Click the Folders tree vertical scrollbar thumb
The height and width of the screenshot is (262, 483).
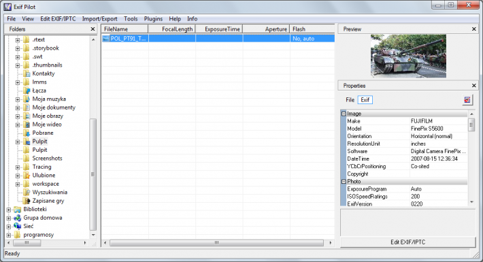coord(93,174)
